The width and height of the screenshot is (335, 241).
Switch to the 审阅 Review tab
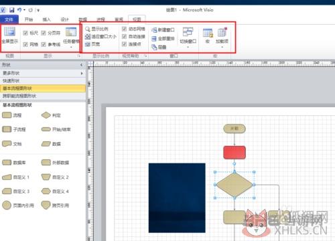(119, 19)
